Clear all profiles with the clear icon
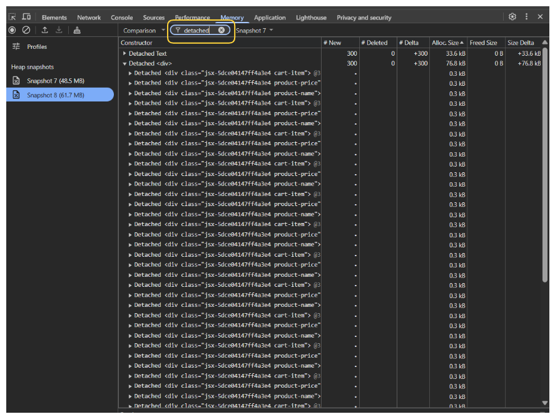Viewport: 555px width, 419px height. 26,30
